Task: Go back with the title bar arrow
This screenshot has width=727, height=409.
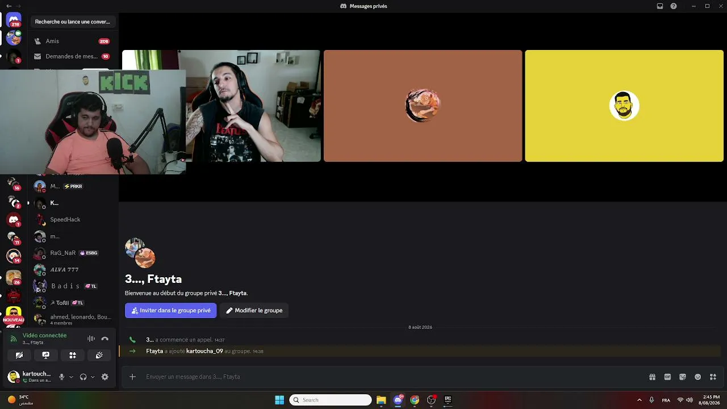Action: (9, 6)
